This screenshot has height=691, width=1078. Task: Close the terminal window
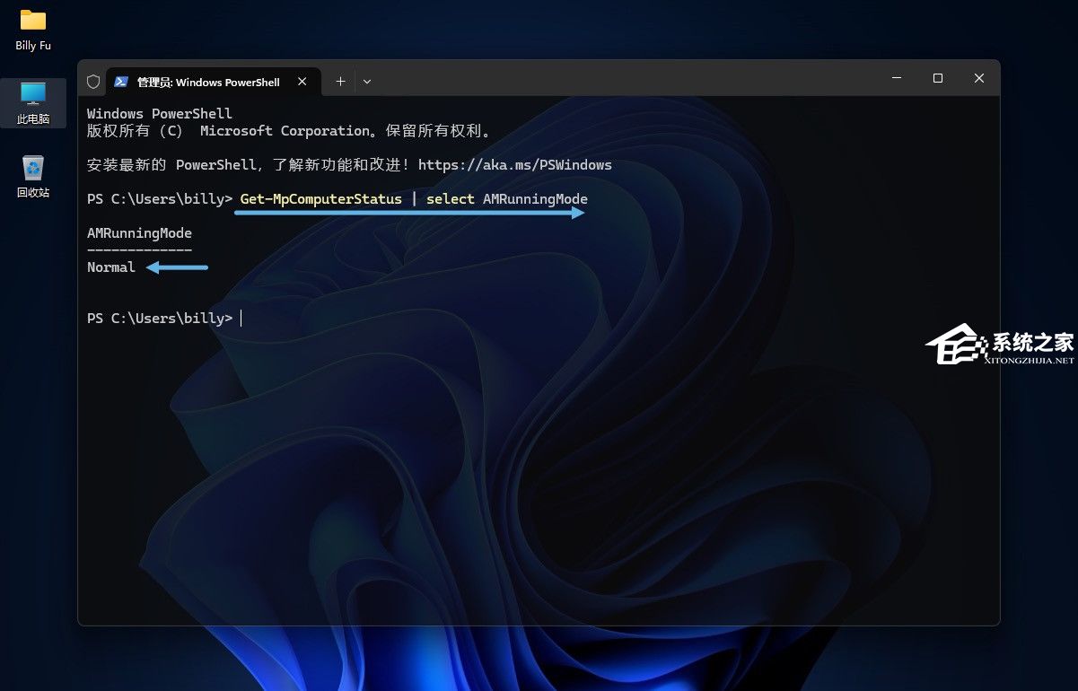[979, 78]
